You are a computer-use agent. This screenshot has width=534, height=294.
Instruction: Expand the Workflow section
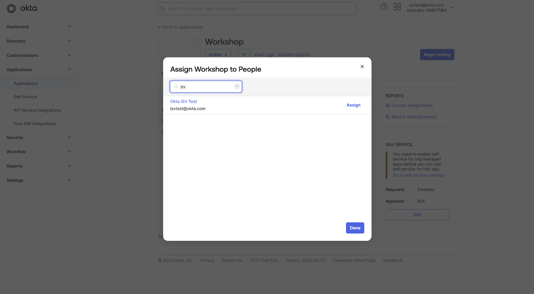[x=39, y=152]
